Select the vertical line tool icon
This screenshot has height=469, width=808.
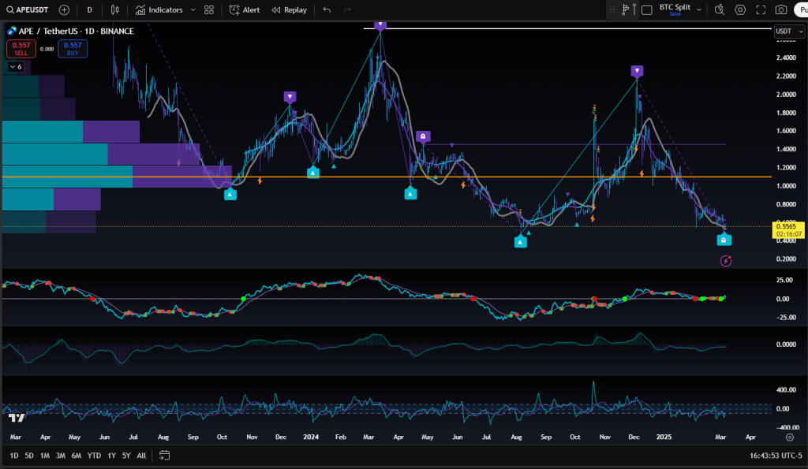[x=634, y=9]
